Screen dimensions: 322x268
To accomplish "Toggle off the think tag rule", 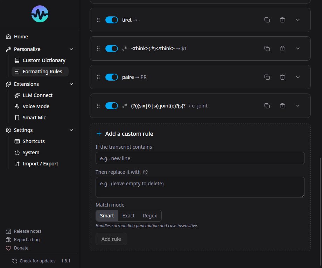I will [112, 49].
